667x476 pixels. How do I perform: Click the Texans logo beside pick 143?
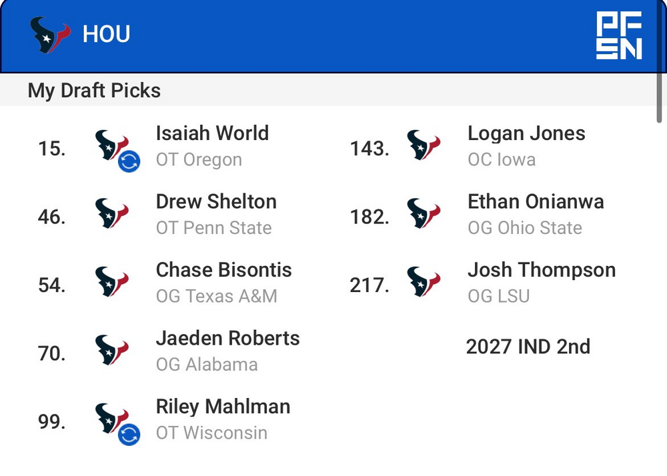point(424,145)
